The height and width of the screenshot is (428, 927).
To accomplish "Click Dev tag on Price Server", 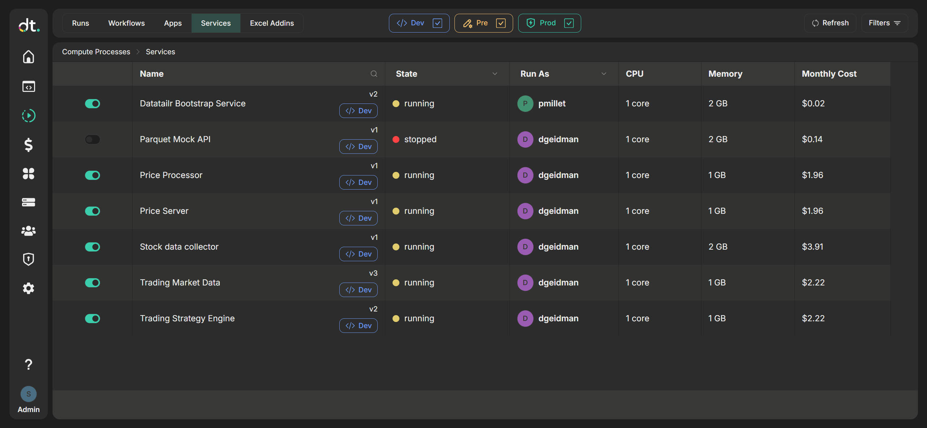I will pos(358,218).
